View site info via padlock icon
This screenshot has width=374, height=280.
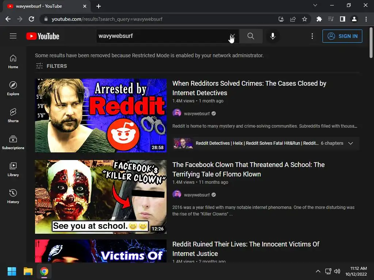46,19
